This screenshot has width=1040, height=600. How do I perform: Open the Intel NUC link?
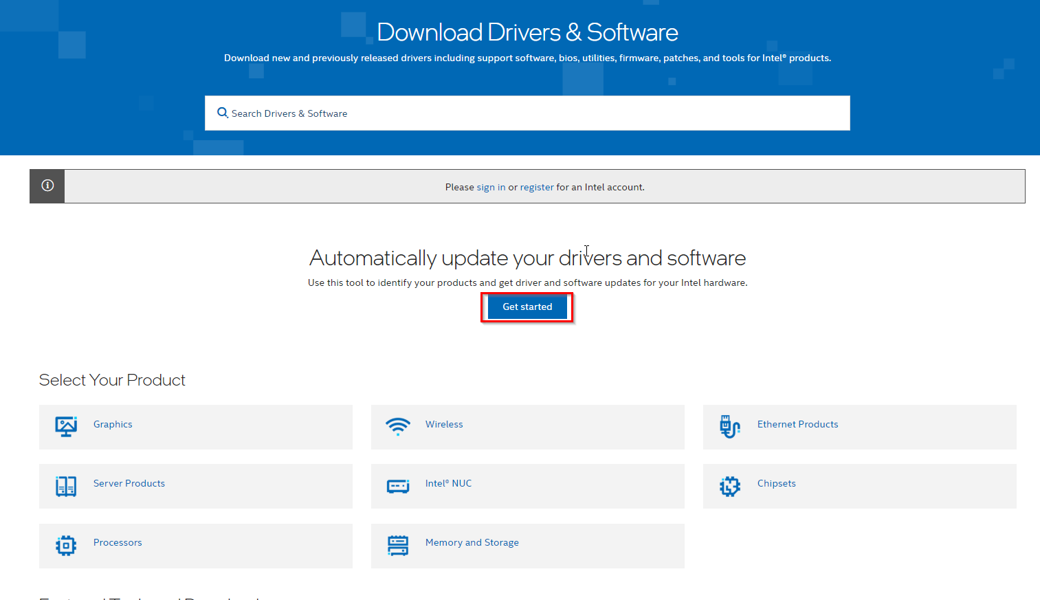click(448, 483)
